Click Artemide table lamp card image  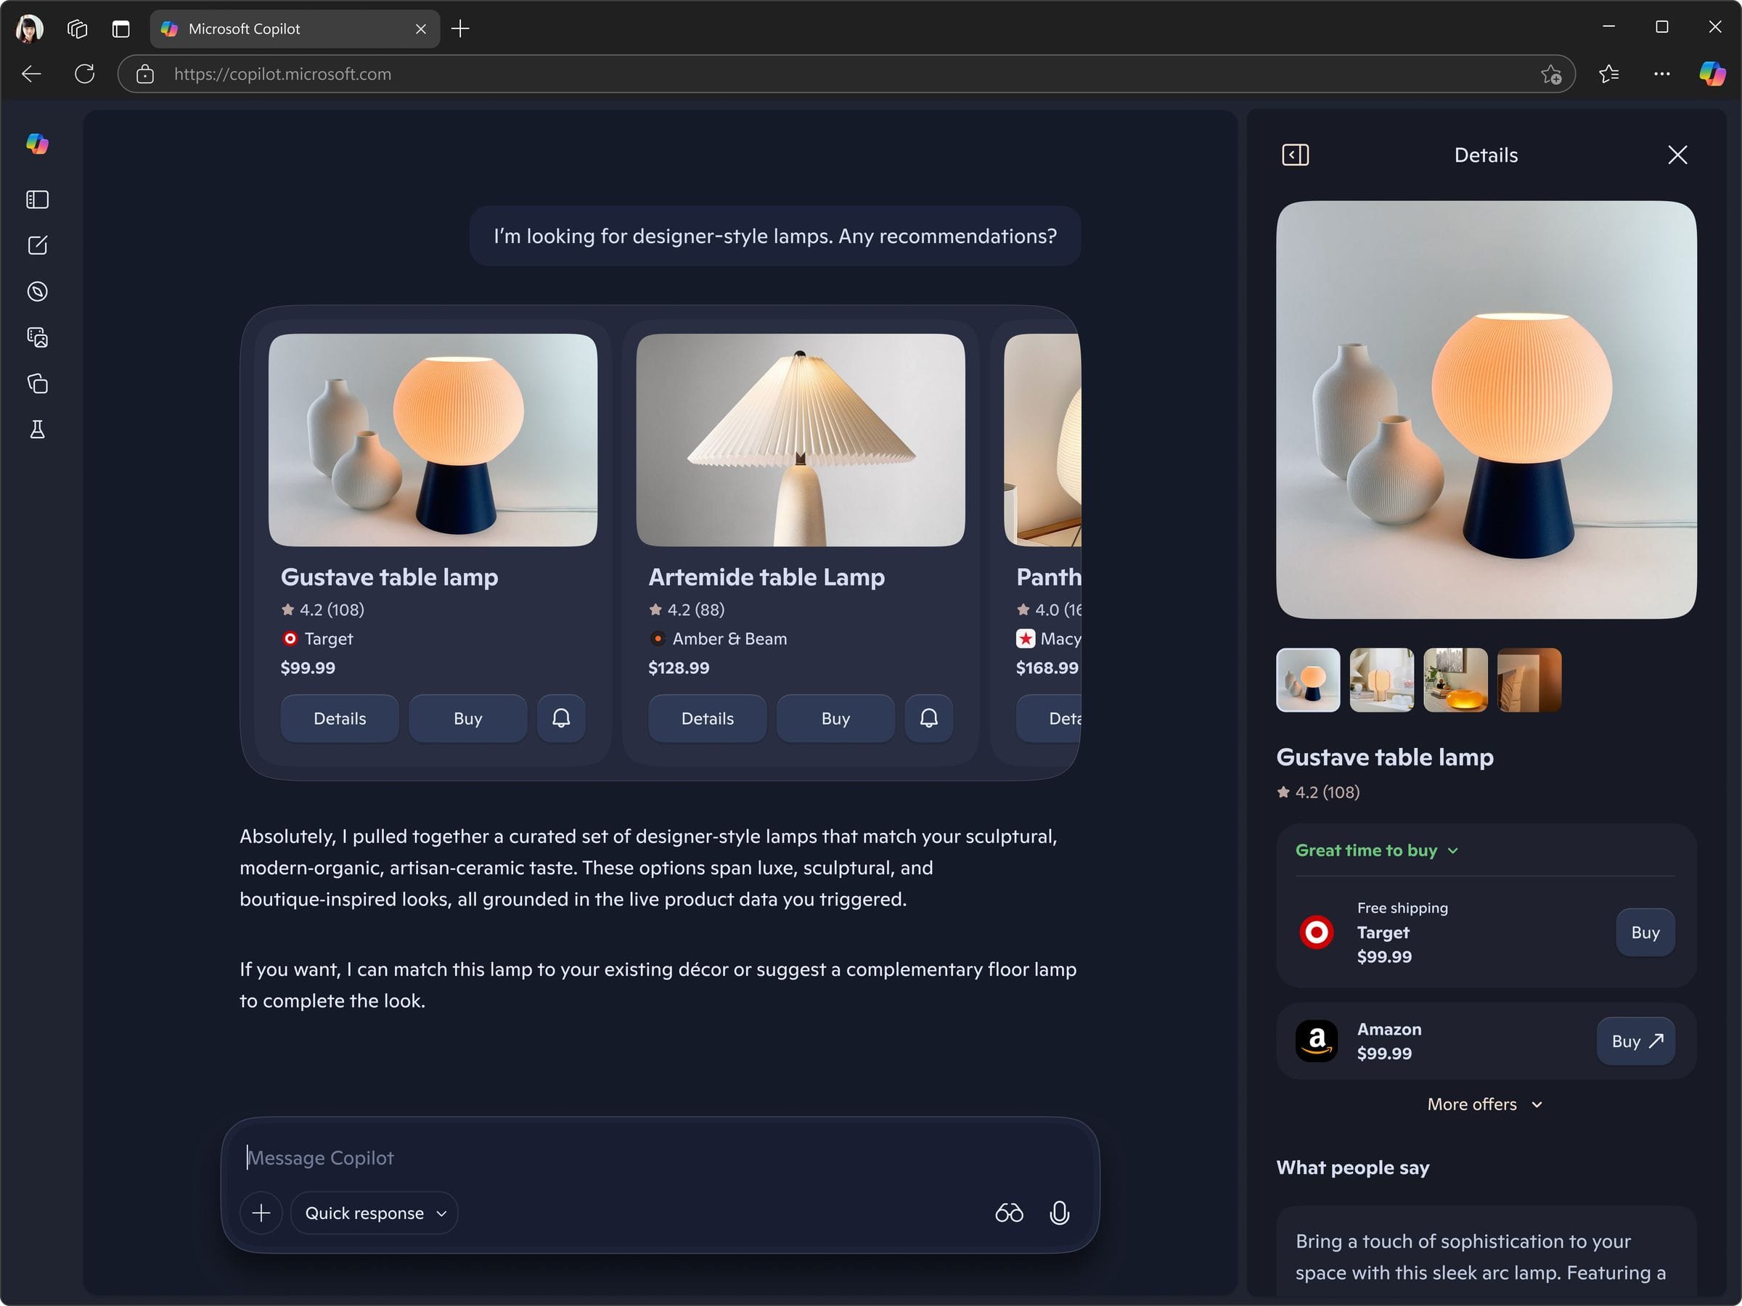[x=800, y=440]
